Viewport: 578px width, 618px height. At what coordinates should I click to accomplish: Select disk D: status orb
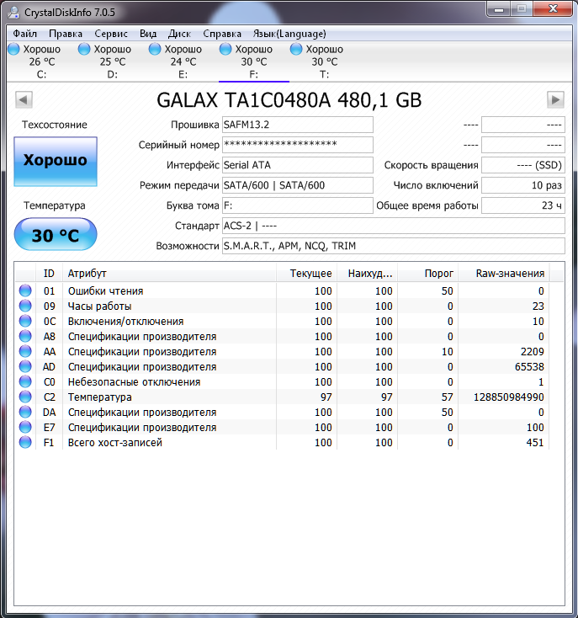[84, 50]
